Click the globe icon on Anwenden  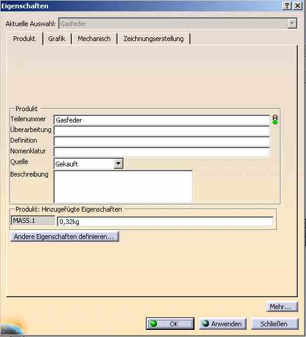205,323
